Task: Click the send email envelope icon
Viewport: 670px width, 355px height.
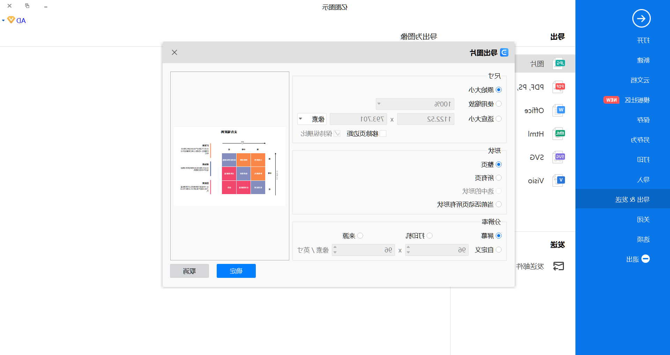Action: click(x=559, y=266)
